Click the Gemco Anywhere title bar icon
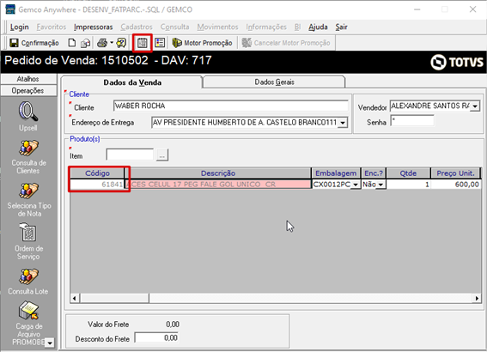Screen dimensions: 487x352 pyautogui.click(x=10, y=9)
